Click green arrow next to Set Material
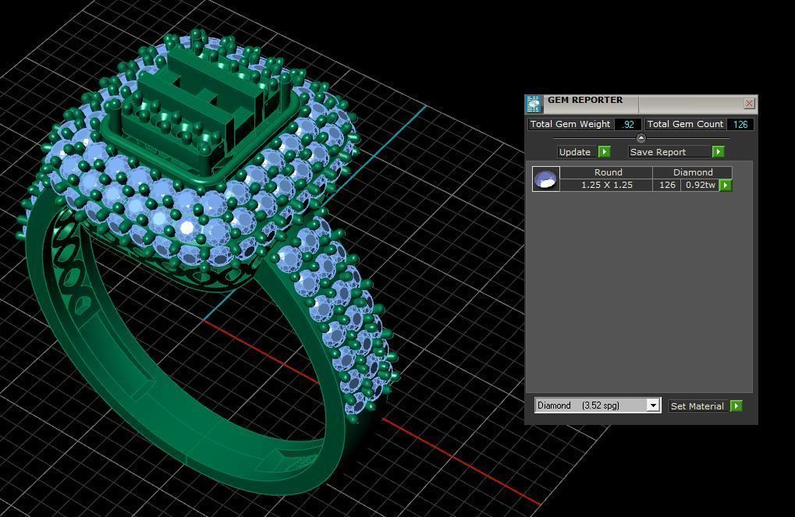This screenshot has width=795, height=517. tap(736, 406)
